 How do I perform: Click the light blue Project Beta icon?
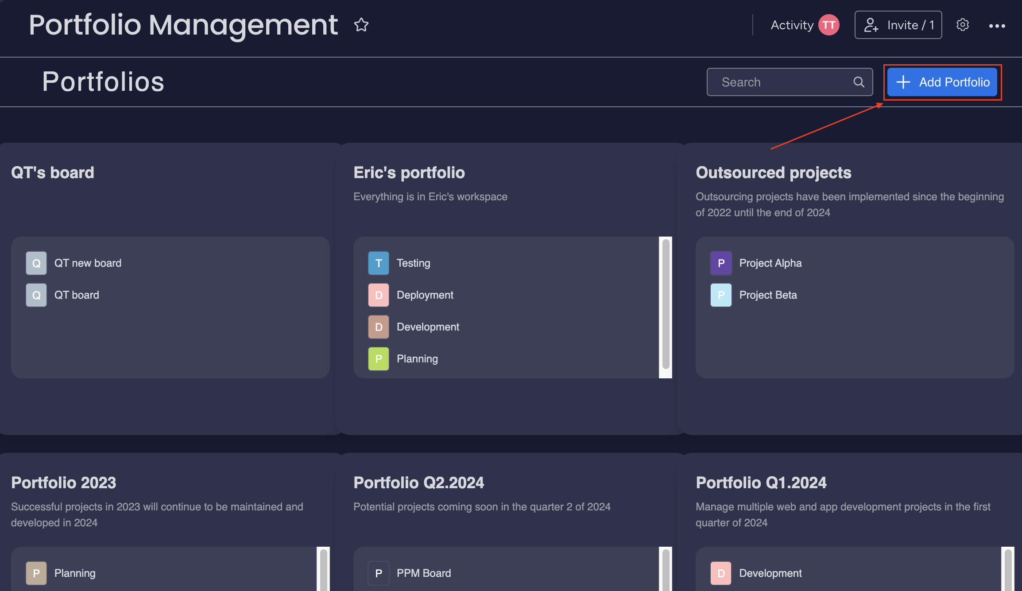[720, 295]
